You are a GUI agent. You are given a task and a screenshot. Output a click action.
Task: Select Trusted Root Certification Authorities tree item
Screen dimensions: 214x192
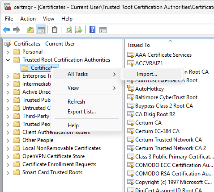click(x=66, y=60)
